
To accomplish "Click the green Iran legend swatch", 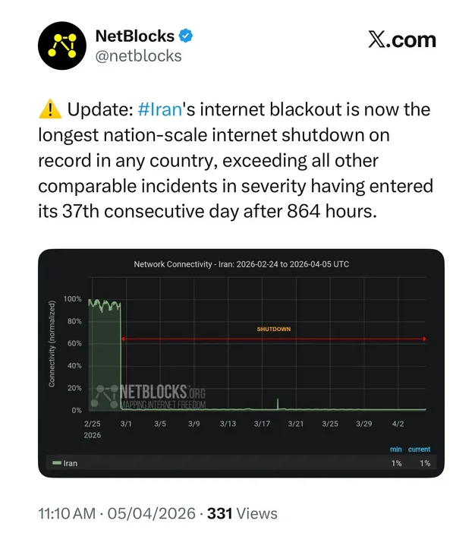I will pos(55,463).
